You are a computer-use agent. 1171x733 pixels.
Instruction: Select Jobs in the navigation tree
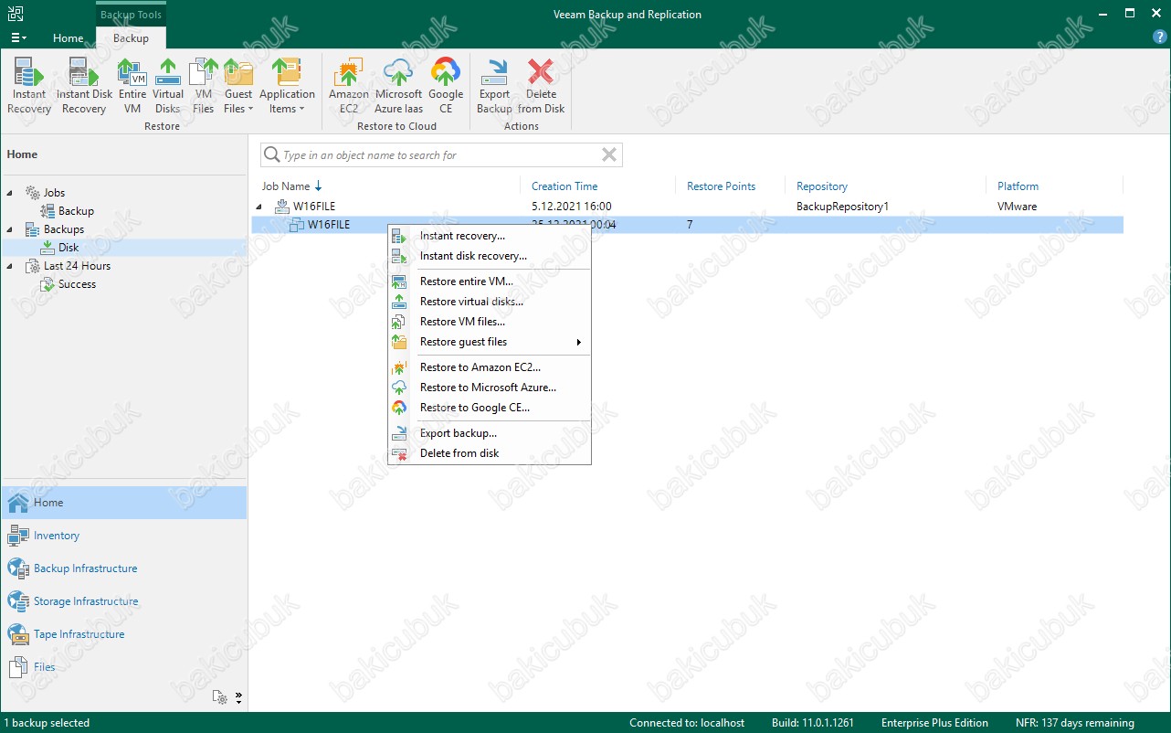pyautogui.click(x=54, y=193)
